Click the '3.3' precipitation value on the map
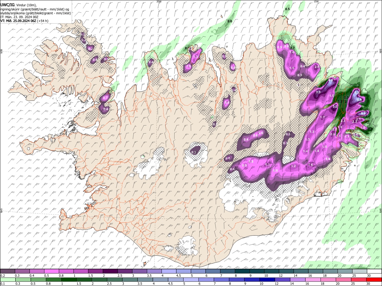Screen dimensions: 382x286 (318, 92)
